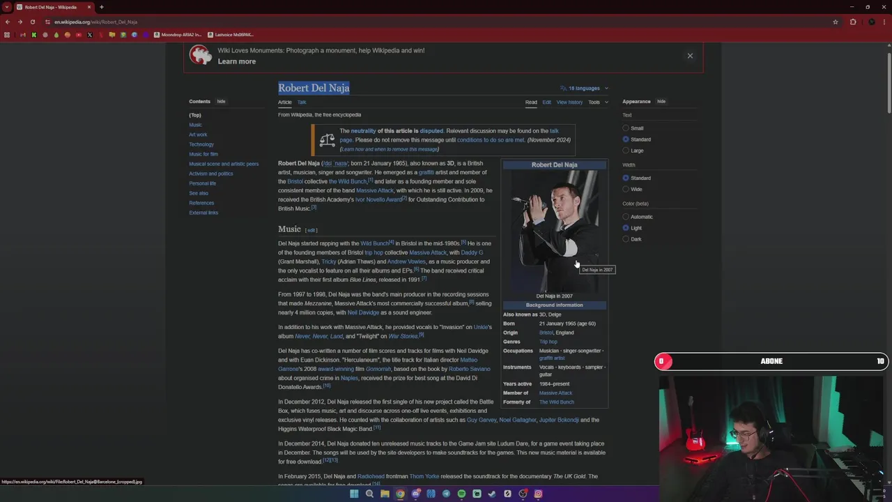Open the Gmail bookmark icon
Image resolution: width=892 pixels, height=502 pixels.
click(23, 35)
